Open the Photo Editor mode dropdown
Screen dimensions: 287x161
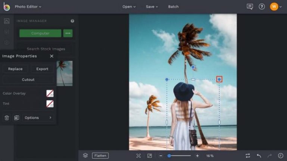[x=28, y=7]
